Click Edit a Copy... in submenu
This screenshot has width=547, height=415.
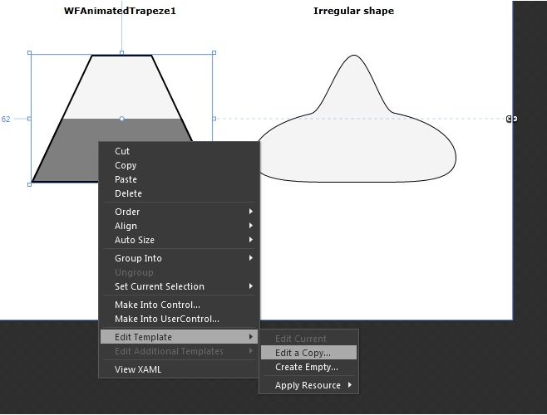pos(303,353)
